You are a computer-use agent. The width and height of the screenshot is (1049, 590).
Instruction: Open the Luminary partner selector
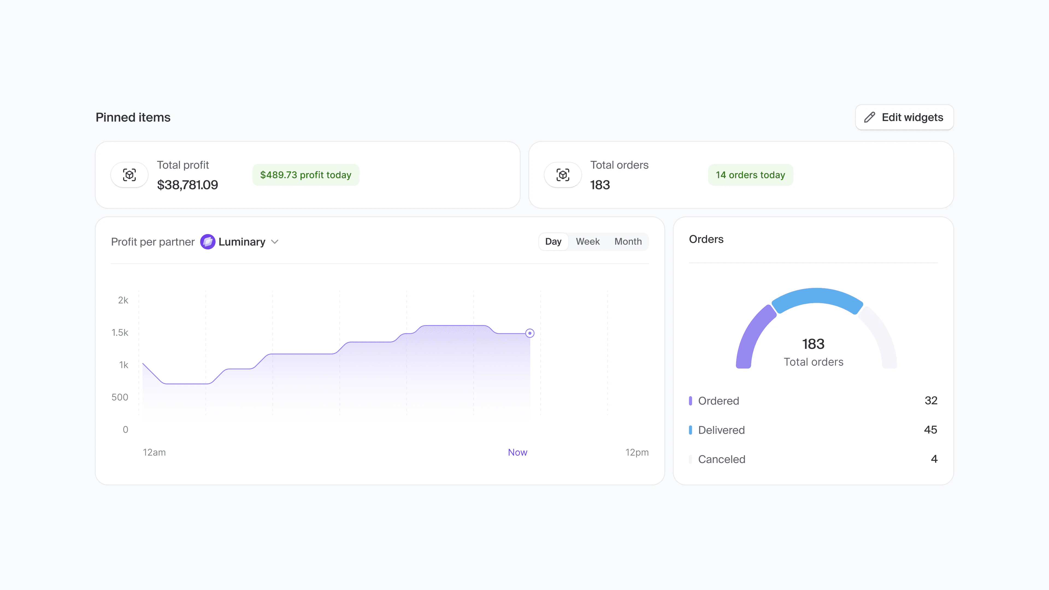(x=240, y=242)
